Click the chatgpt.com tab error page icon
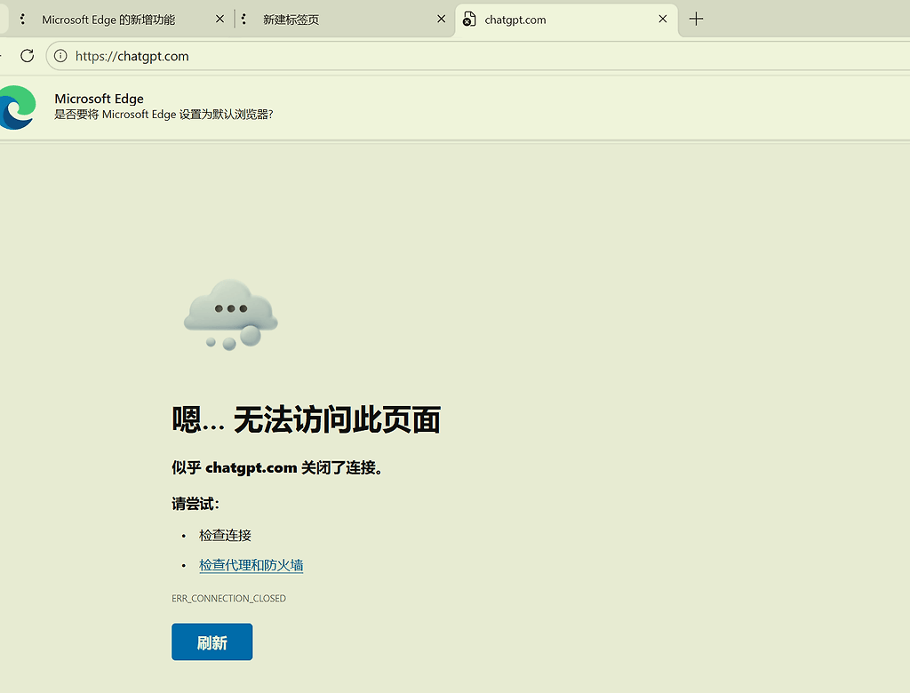This screenshot has height=693, width=910. click(x=469, y=20)
